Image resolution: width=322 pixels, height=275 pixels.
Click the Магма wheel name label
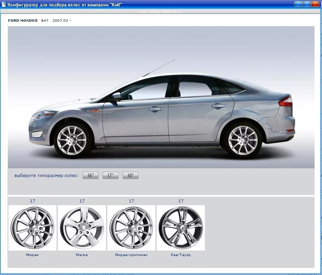tap(82, 255)
